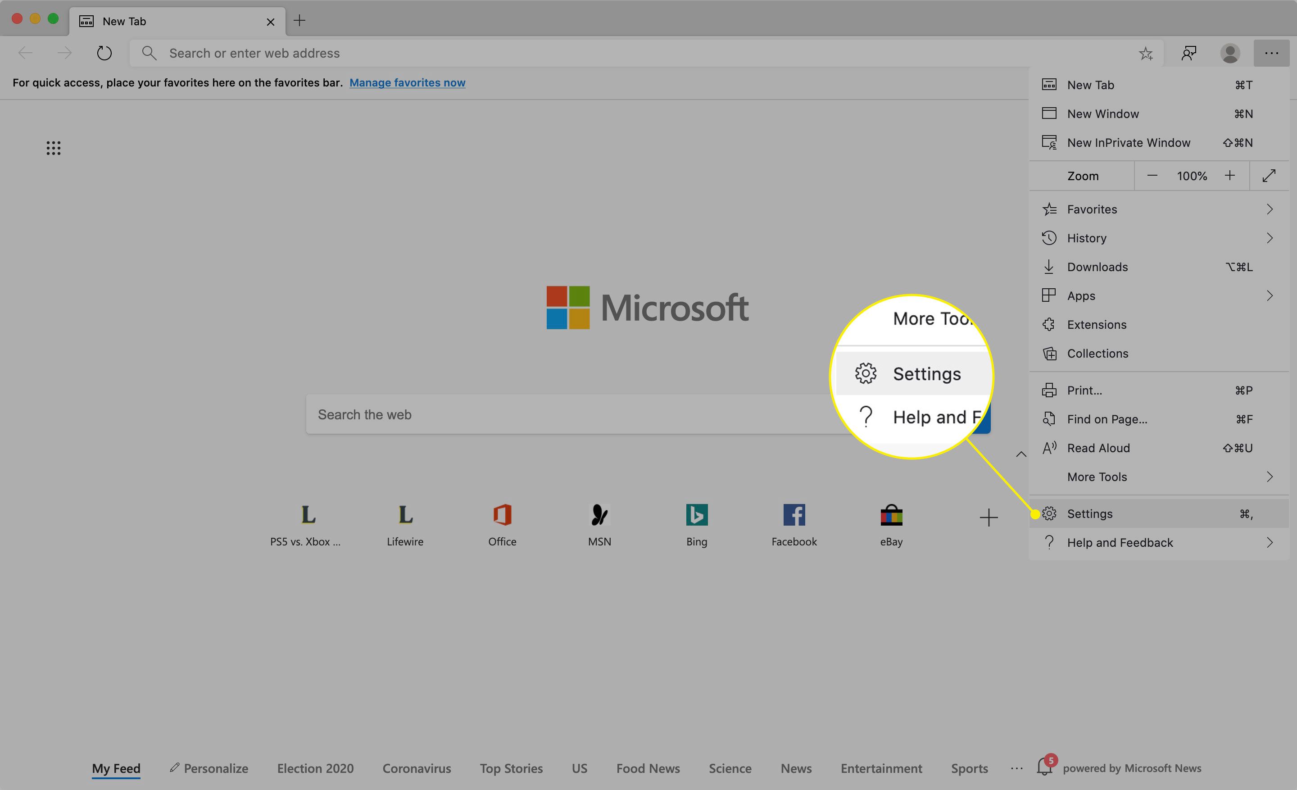The image size is (1297, 790).
Task: Switch to Entertainment feed tab
Action: (881, 768)
